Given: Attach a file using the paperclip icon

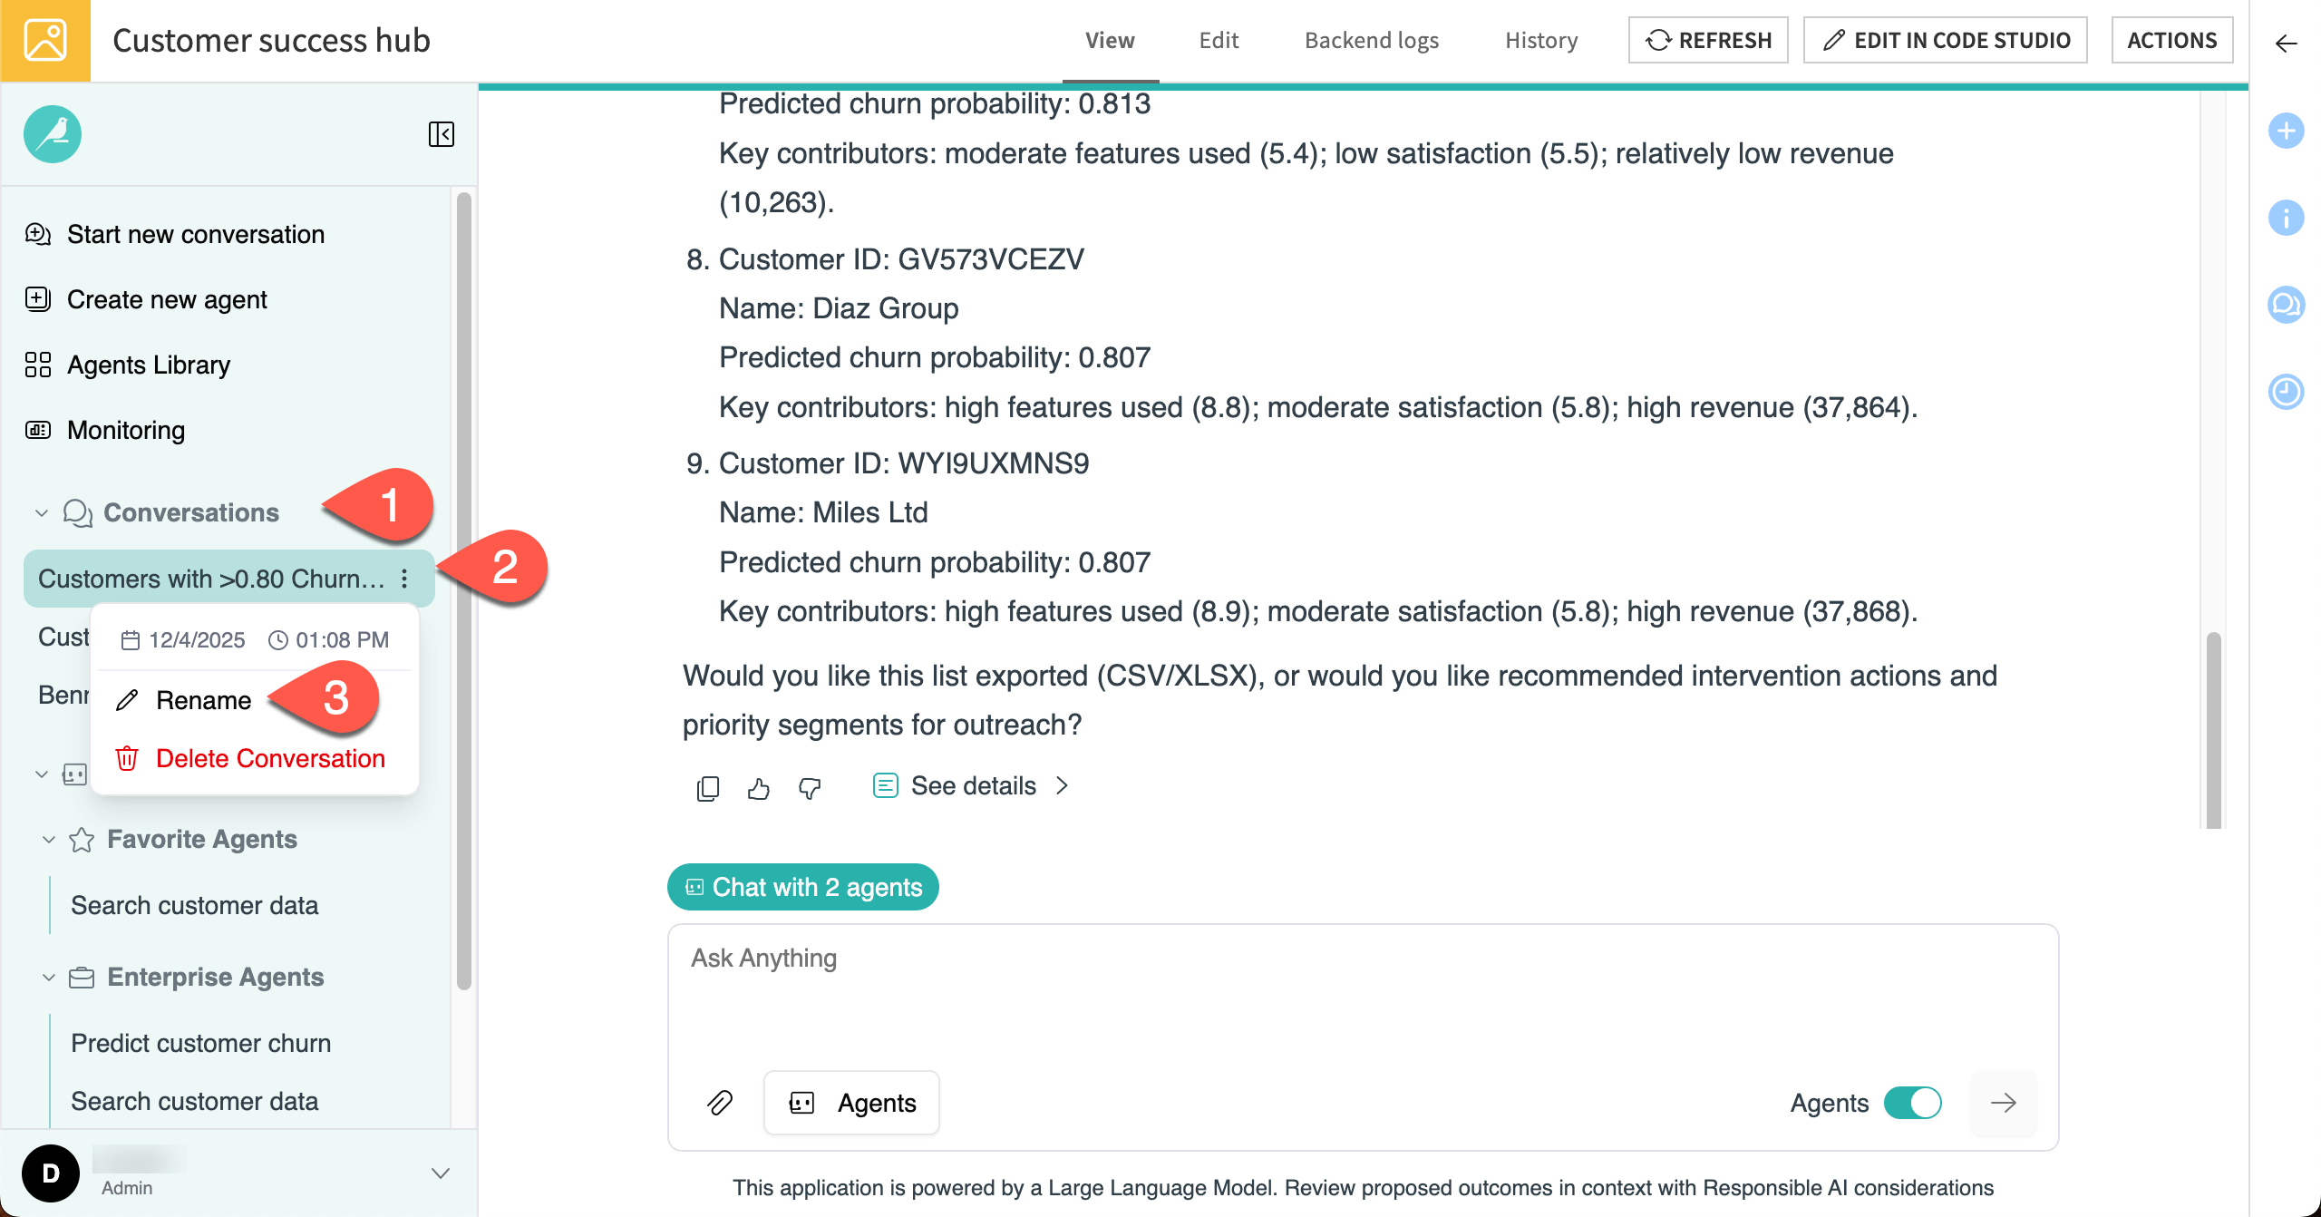Looking at the screenshot, I should coord(721,1103).
